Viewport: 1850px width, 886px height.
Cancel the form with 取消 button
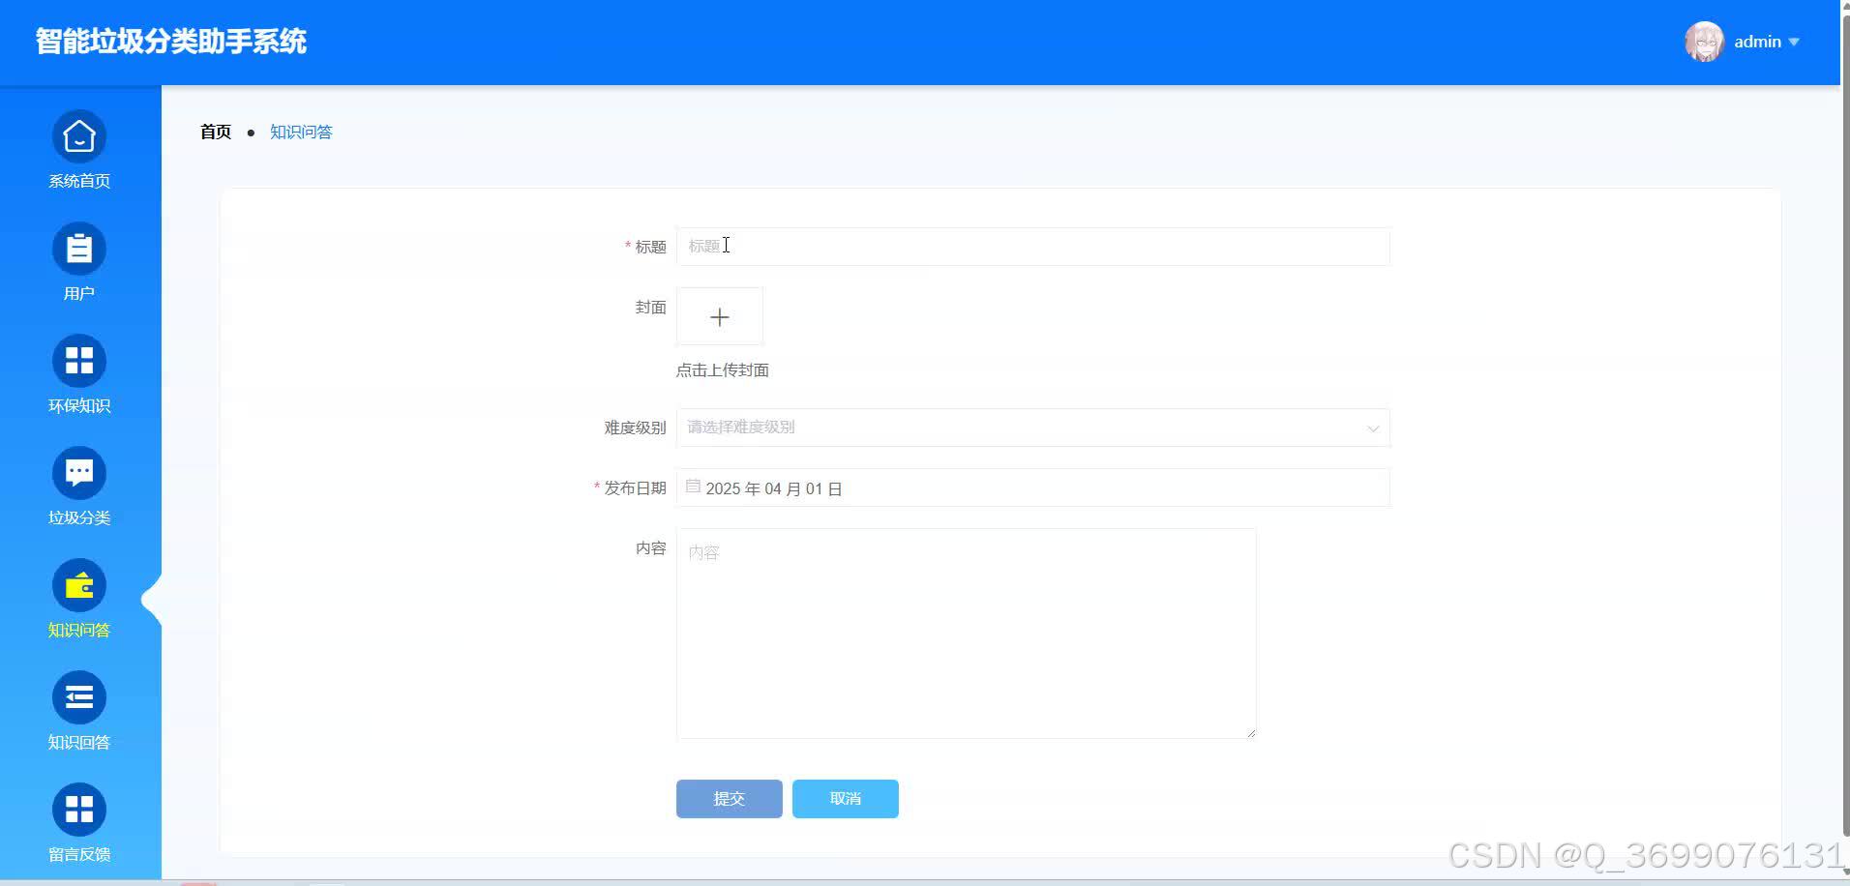(x=844, y=798)
